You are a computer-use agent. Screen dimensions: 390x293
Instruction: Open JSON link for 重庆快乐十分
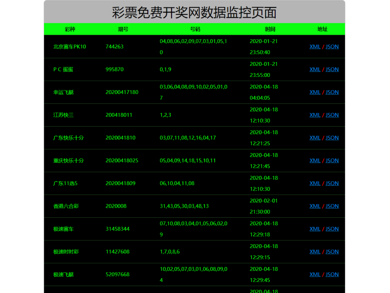coord(332,160)
